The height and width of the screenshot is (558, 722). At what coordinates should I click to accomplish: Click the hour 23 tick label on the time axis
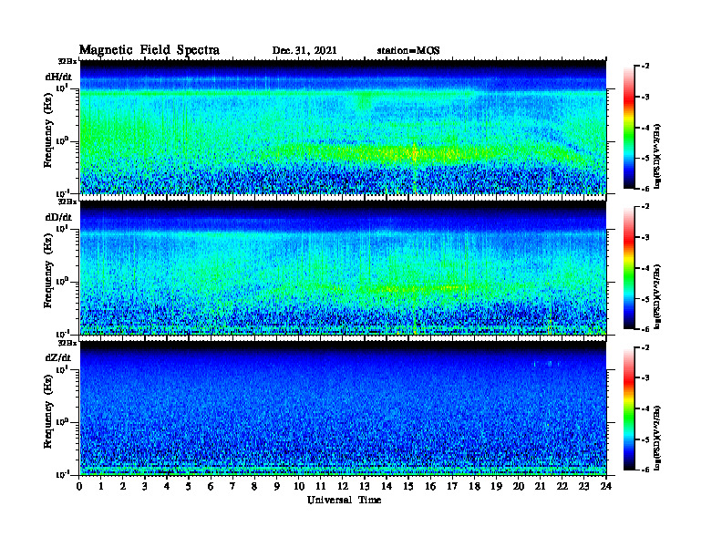click(583, 487)
